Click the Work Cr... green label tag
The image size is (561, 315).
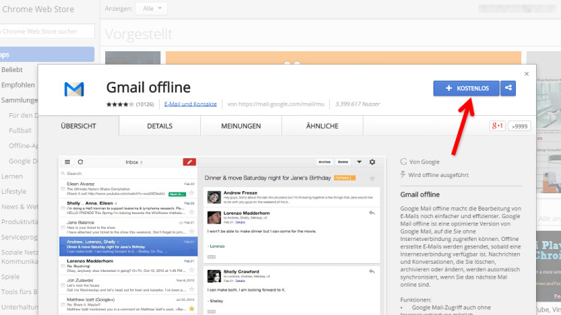click(x=177, y=194)
